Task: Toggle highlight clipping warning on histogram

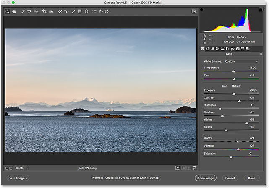Action: 261,9
